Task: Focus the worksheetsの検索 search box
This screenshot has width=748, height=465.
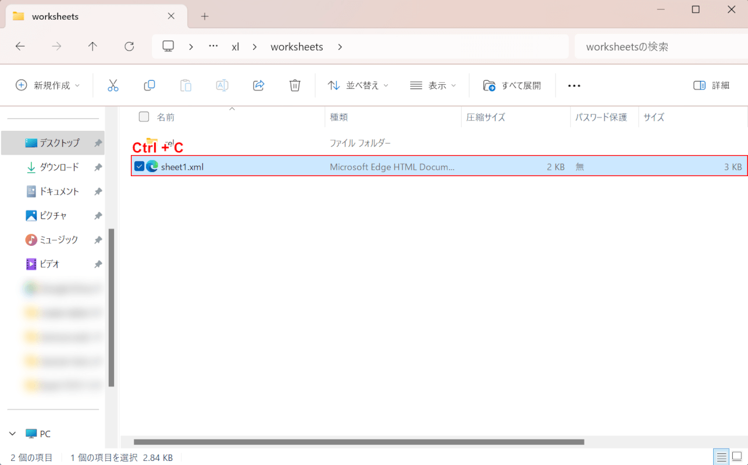Action: click(661, 46)
